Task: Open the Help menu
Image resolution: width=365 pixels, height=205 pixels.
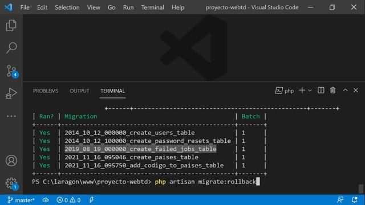Action: click(x=178, y=7)
